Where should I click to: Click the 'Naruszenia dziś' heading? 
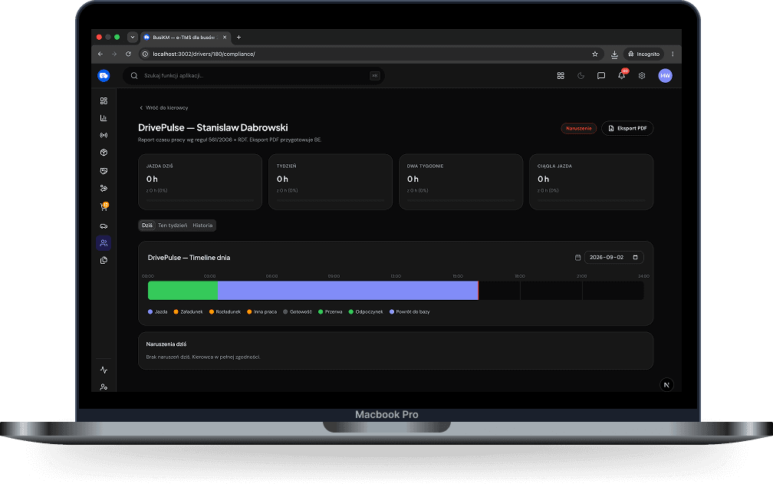tap(166, 344)
